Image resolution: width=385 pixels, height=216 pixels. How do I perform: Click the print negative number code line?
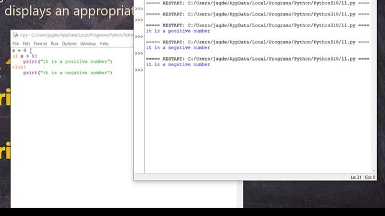pyautogui.click(x=67, y=73)
